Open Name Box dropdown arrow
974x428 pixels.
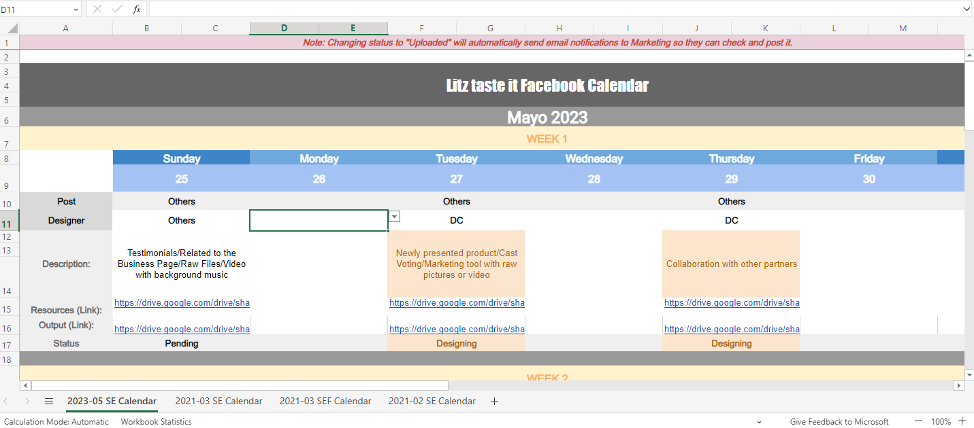point(75,10)
